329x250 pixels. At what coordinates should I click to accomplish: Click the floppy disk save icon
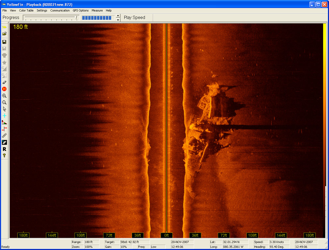point(4,42)
